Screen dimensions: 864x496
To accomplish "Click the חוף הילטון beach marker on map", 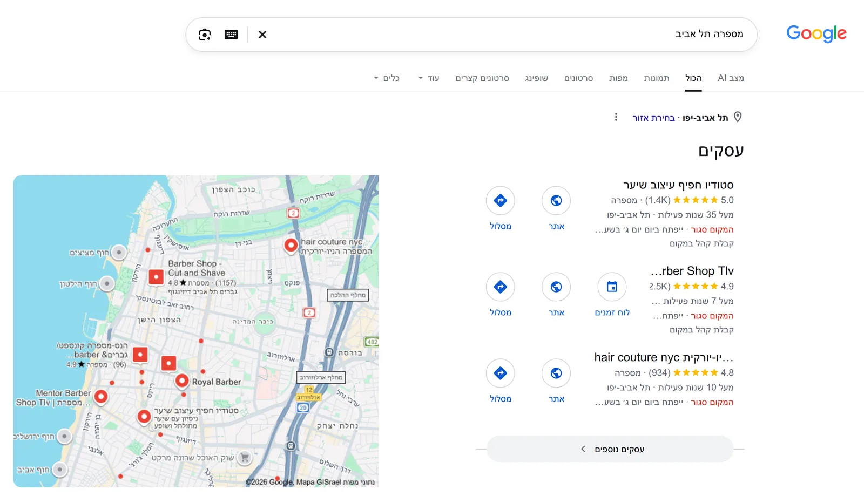I will tap(107, 283).
